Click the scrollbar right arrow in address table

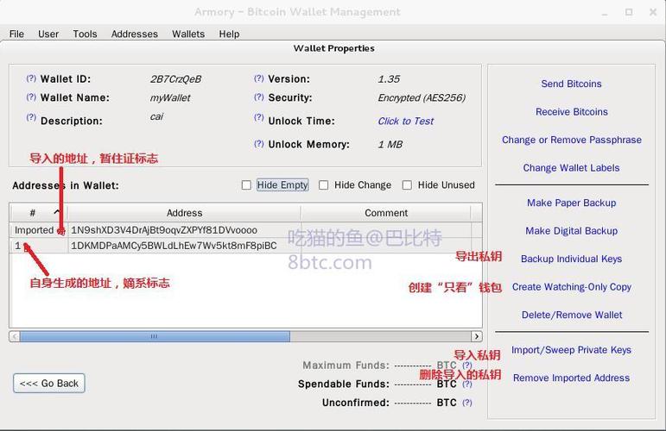[476, 336]
